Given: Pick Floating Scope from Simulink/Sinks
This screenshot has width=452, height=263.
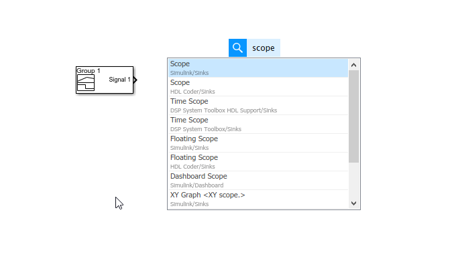Looking at the screenshot, I should point(258,143).
